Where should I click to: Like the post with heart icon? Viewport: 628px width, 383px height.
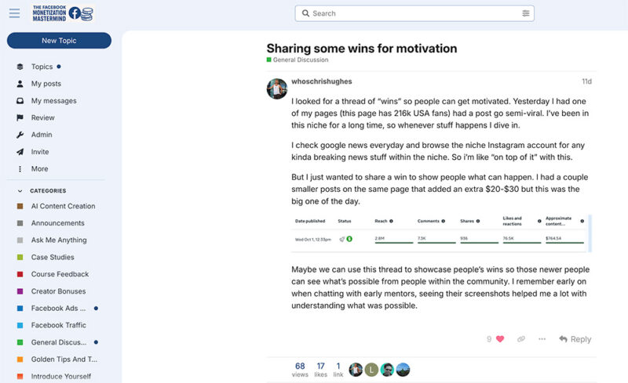point(500,339)
